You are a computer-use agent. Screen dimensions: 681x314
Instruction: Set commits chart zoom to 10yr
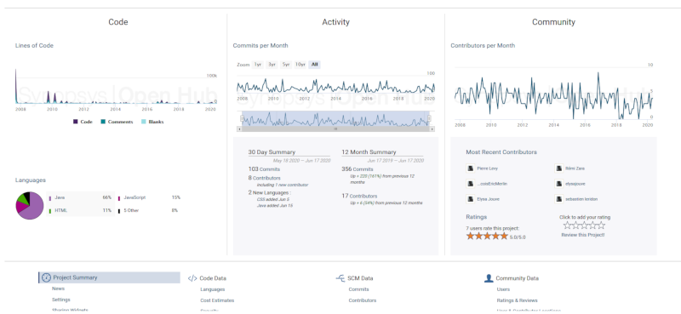[x=300, y=65]
